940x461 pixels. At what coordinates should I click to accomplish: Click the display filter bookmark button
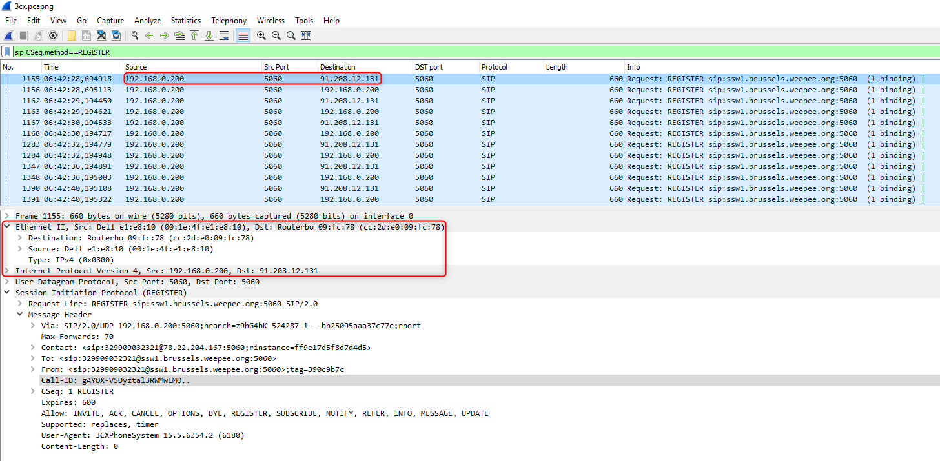click(7, 52)
